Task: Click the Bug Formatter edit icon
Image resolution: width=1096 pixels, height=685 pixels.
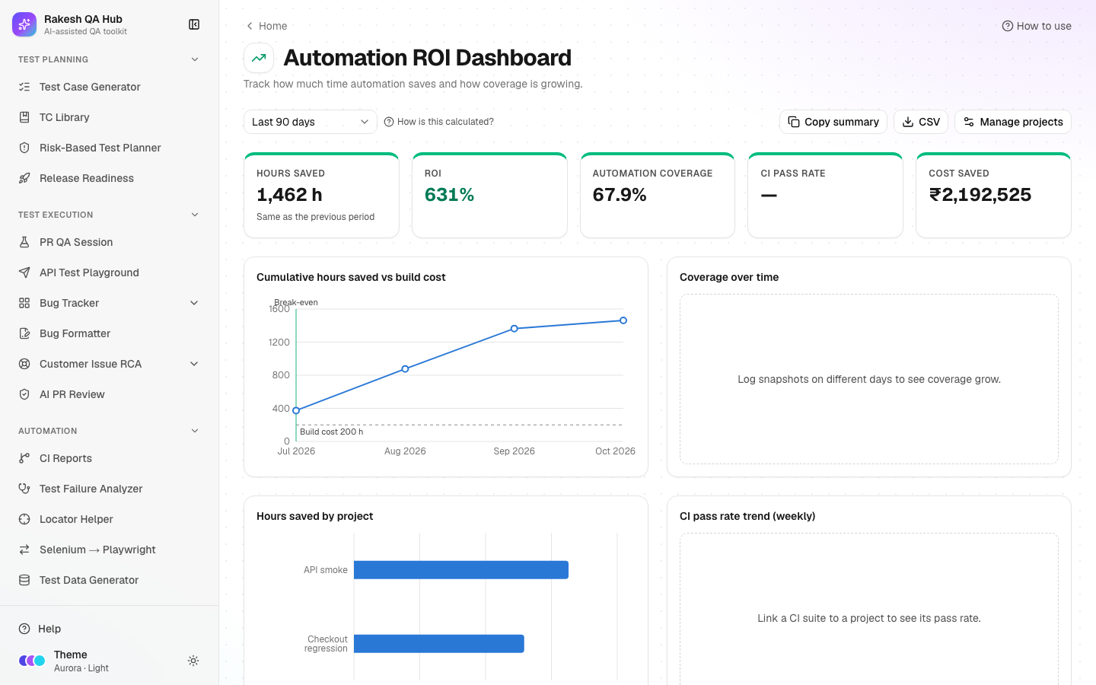Action: [x=24, y=333]
